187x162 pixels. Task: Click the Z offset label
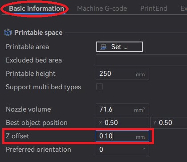[x=17, y=136]
